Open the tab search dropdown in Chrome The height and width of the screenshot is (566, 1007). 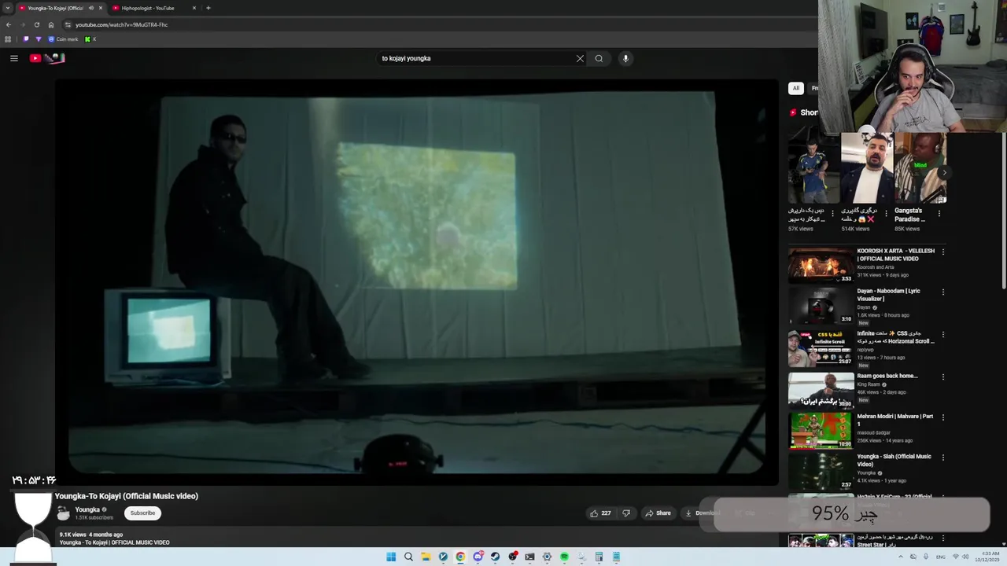pos(8,8)
